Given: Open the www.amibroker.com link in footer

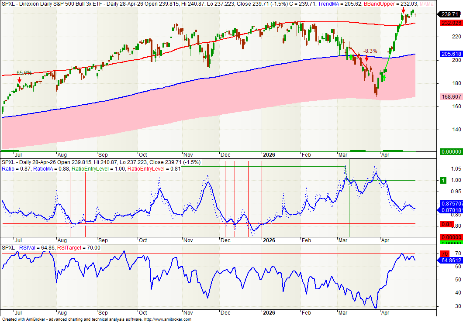Looking at the screenshot, I should (x=168, y=319).
